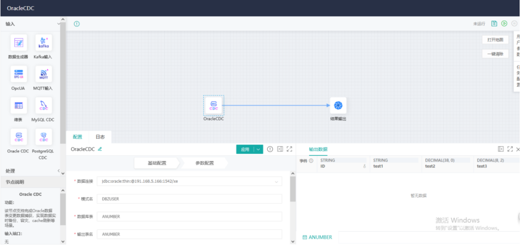Go to the 参数配置 step
Screen dimensions: 521x249
[204, 163]
